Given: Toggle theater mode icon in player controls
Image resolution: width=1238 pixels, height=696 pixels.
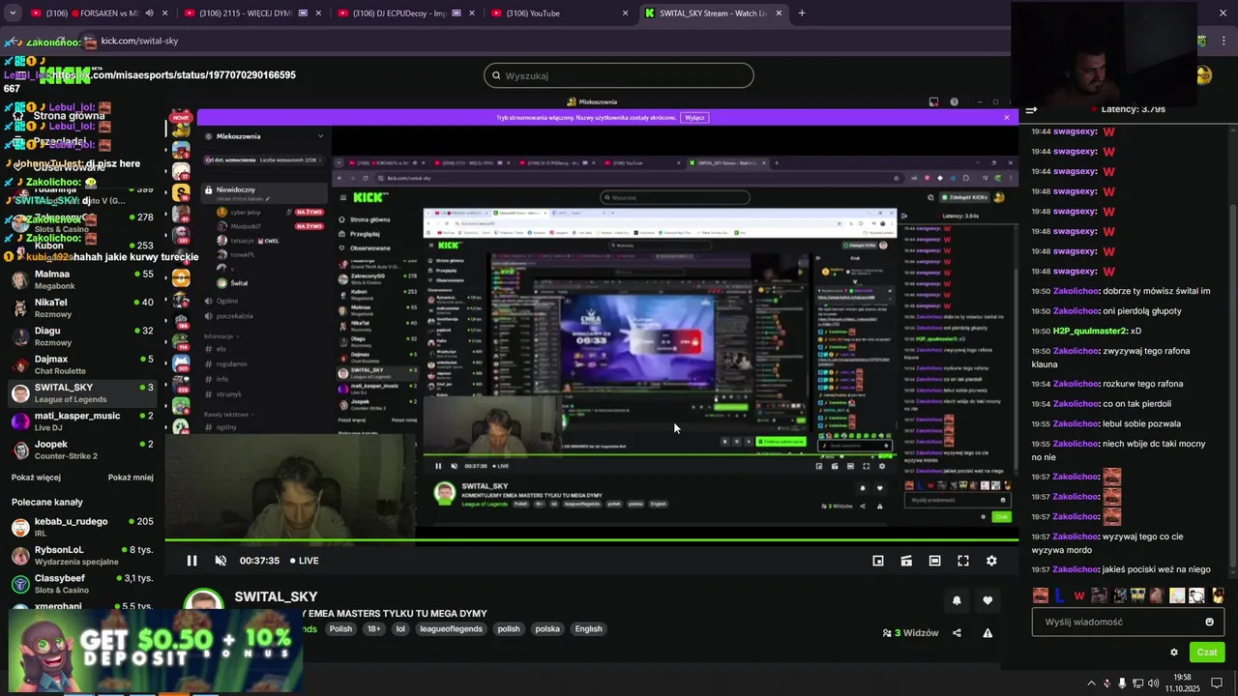Looking at the screenshot, I should (x=934, y=561).
